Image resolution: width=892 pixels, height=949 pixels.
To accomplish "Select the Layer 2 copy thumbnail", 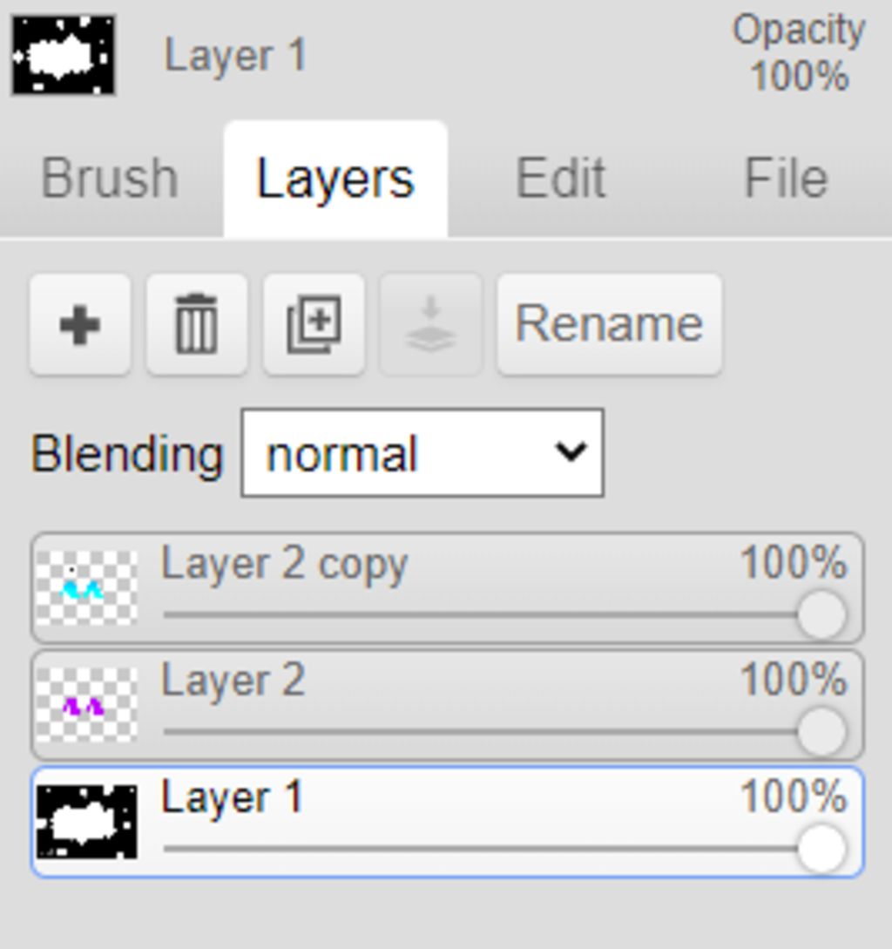I will 86,587.
